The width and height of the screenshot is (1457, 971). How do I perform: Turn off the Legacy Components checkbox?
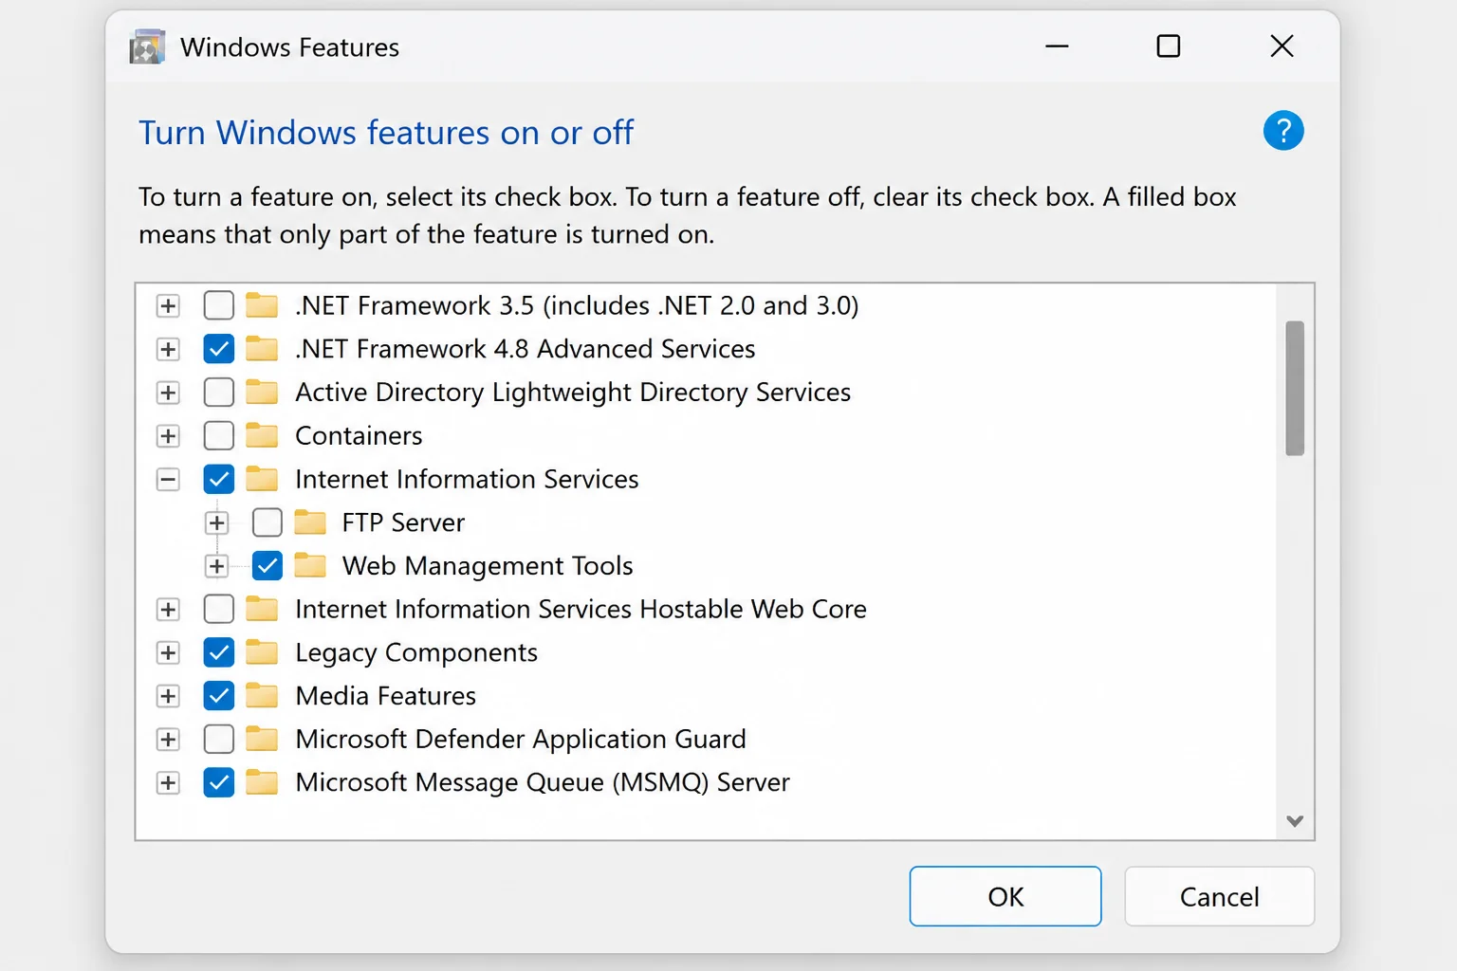pyautogui.click(x=219, y=652)
